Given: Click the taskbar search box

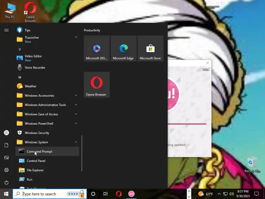Looking at the screenshot, I should (x=50, y=194).
